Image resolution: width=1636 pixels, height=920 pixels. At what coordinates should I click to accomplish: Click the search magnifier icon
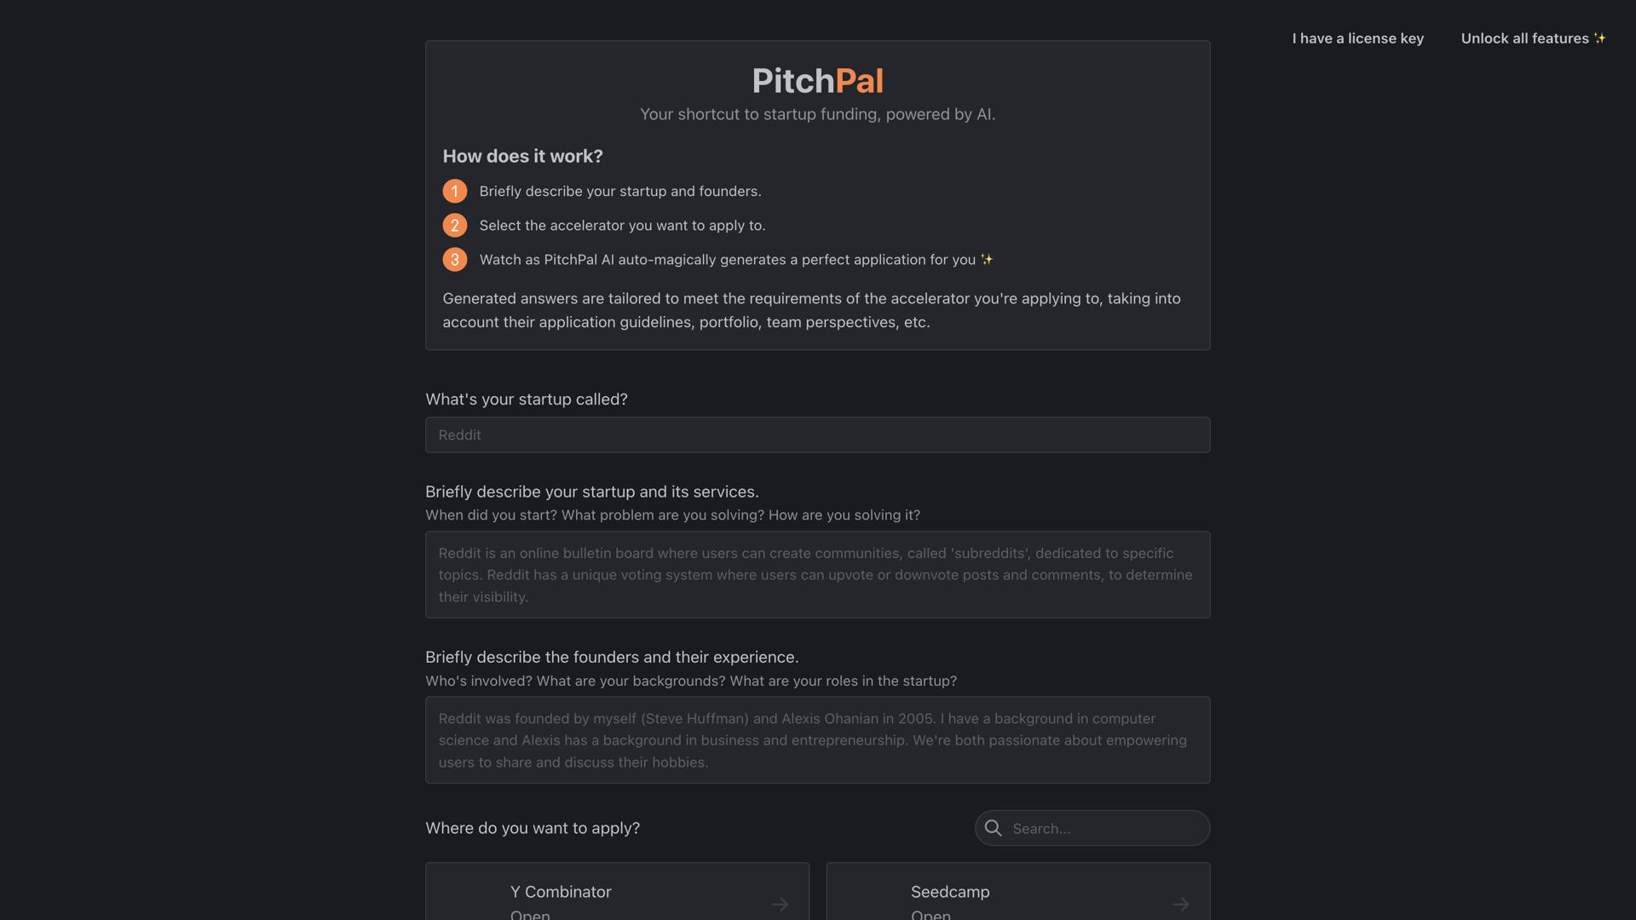994,827
